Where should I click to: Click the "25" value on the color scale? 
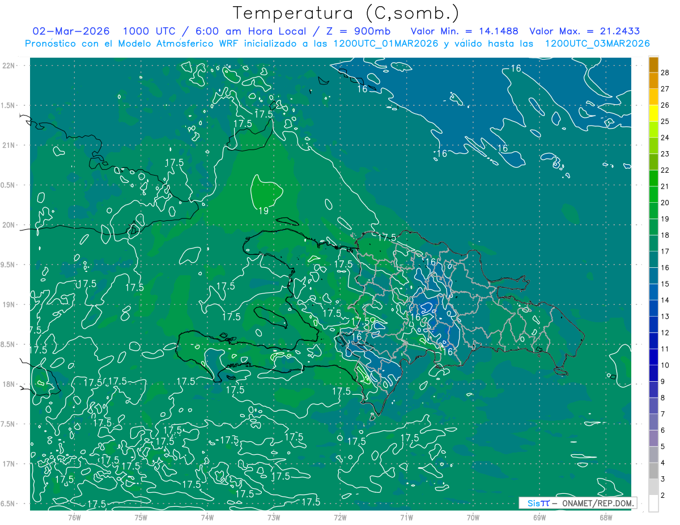[665, 121]
